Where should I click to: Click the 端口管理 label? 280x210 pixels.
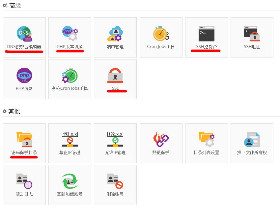115,47
